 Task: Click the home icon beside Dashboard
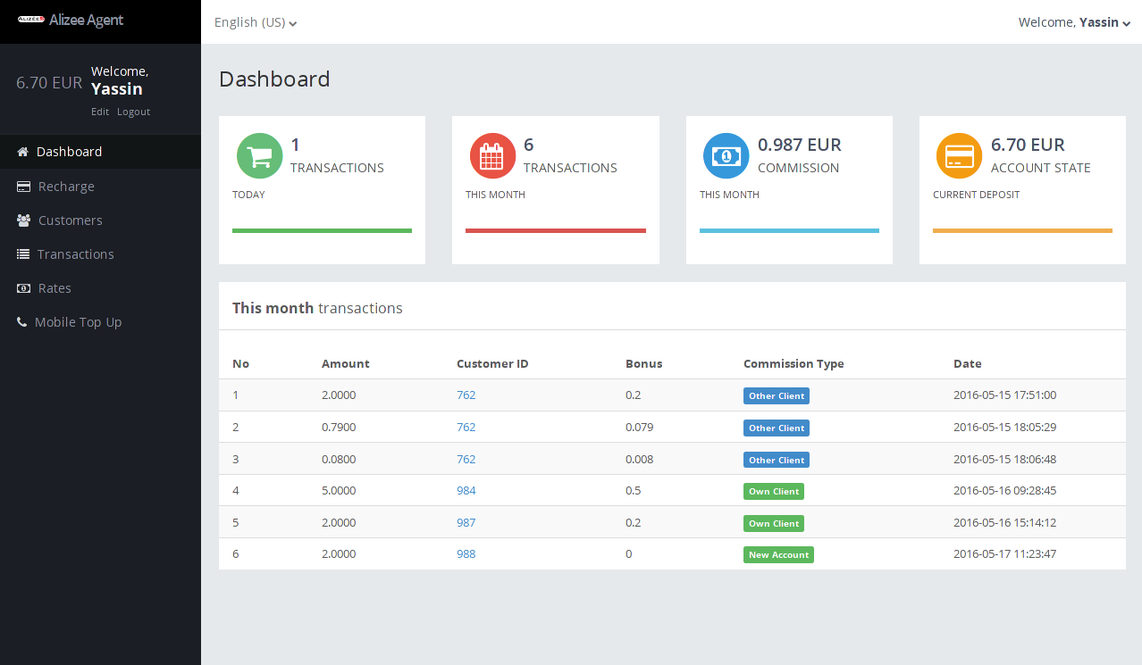23,152
